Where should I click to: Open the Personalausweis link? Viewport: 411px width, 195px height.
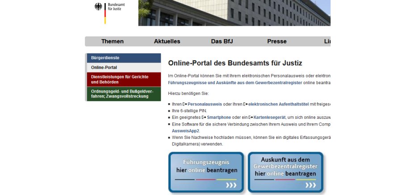[205, 104]
